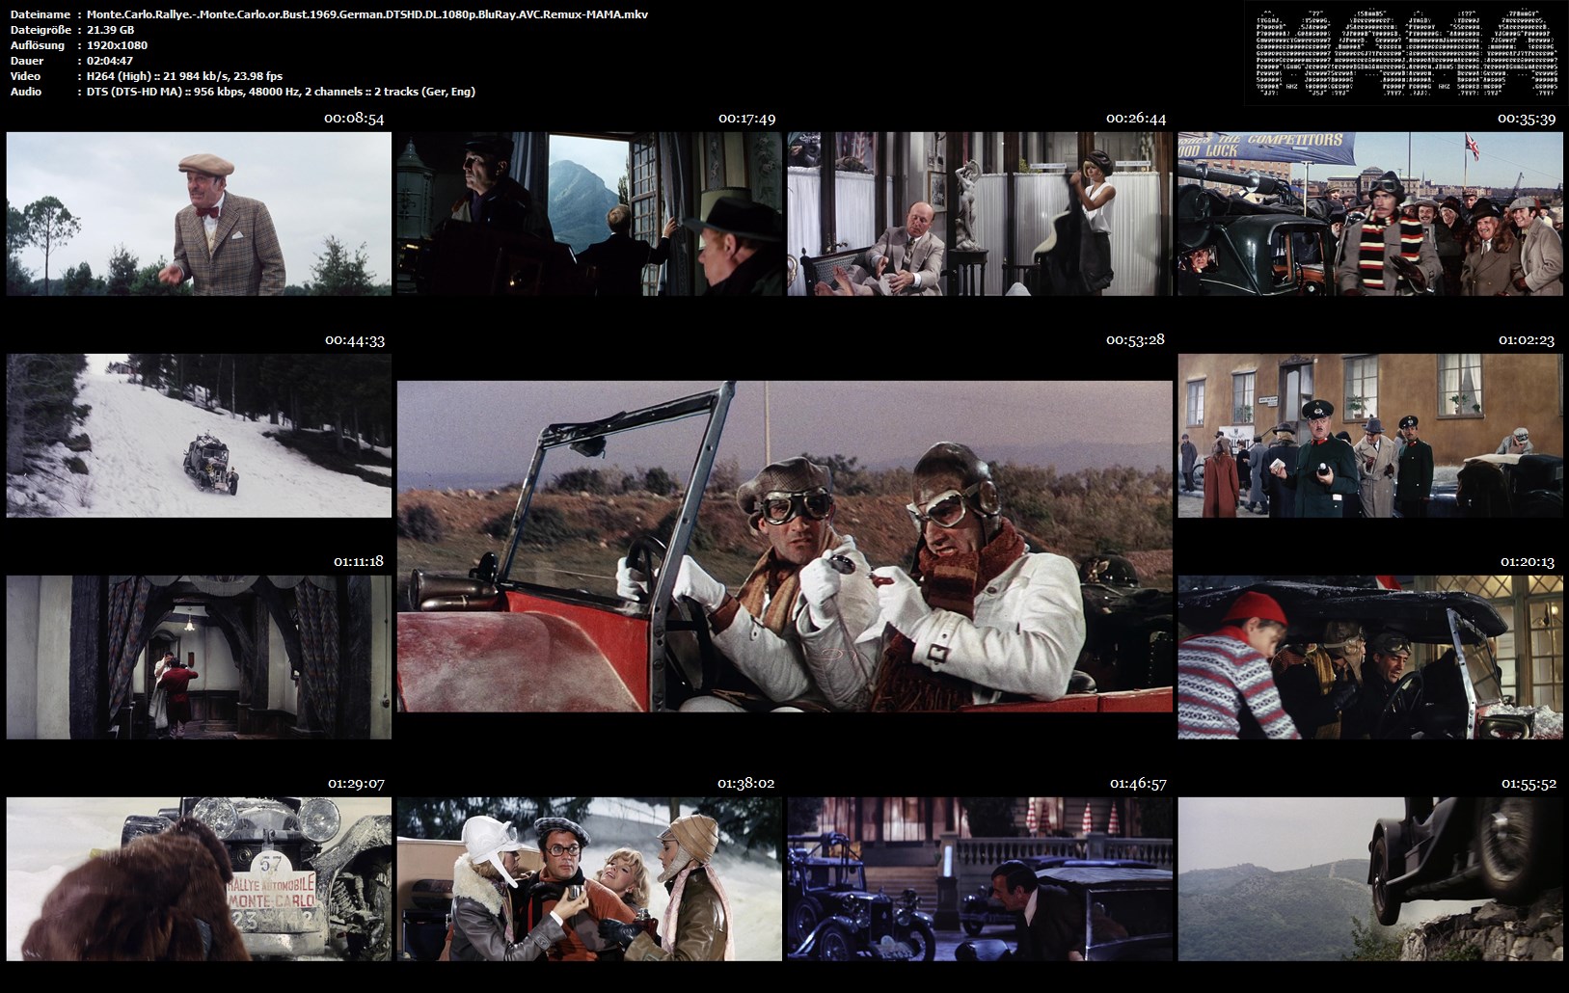Click the 00:17:49 timestamp label
Screen dimensions: 1569x993
pyautogui.click(x=746, y=119)
